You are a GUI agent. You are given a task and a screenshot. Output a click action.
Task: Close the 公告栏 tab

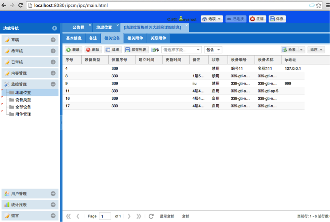coord(90,25)
